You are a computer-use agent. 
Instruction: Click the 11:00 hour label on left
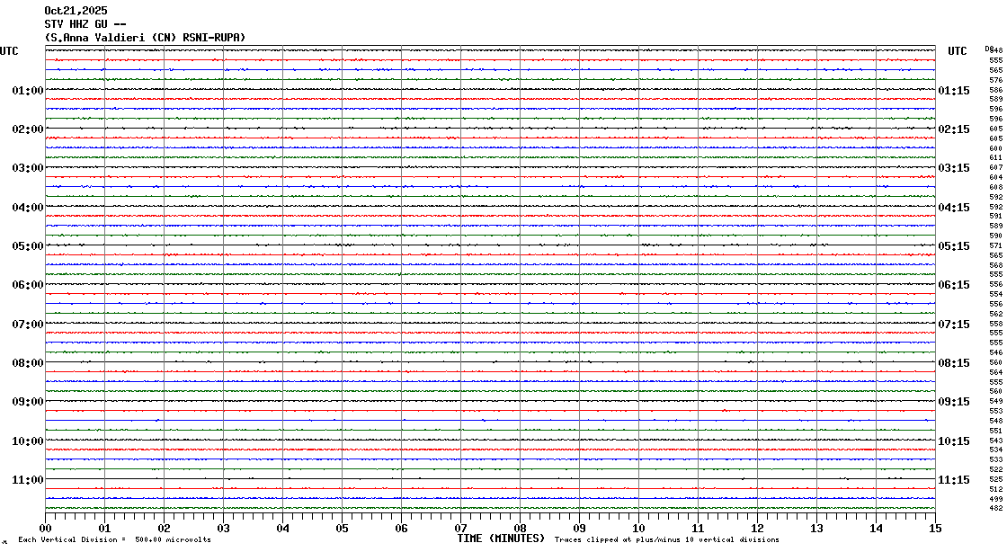[x=28, y=480]
